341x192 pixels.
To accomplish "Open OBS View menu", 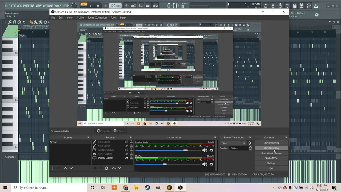I will 70,17.
